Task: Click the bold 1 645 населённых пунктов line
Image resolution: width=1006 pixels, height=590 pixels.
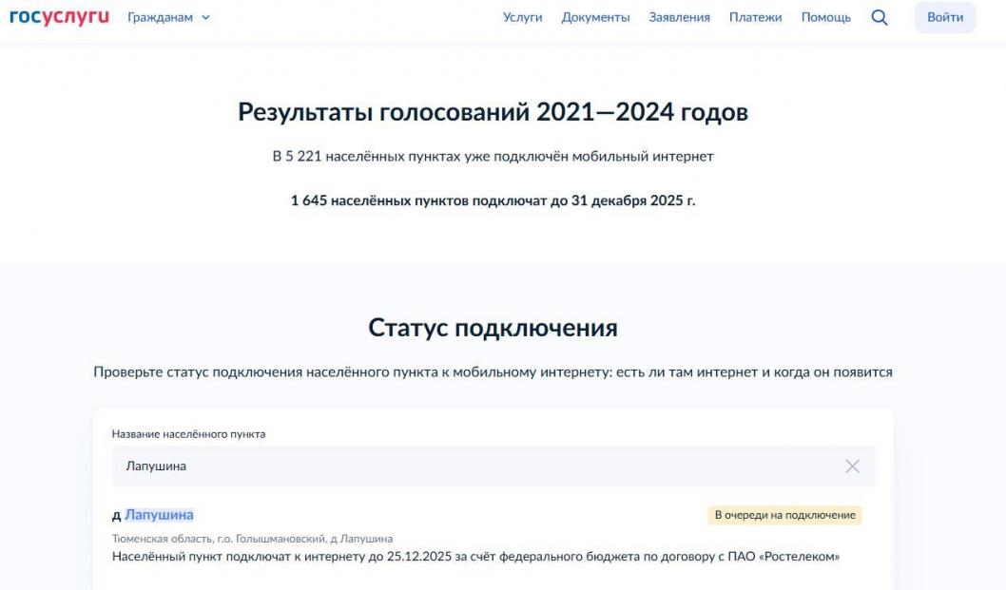Action: click(x=493, y=200)
